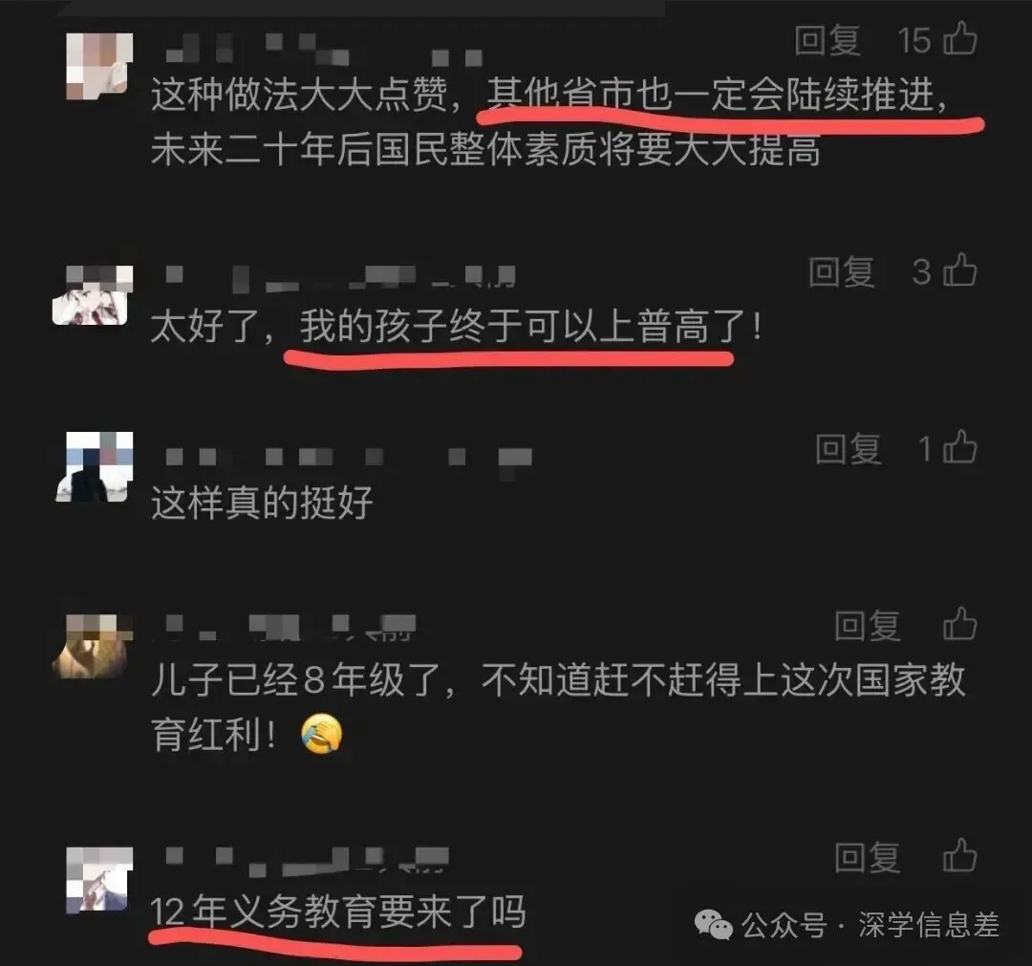Like the comment 这样真的挺好
1032x966 pixels.
[960, 447]
